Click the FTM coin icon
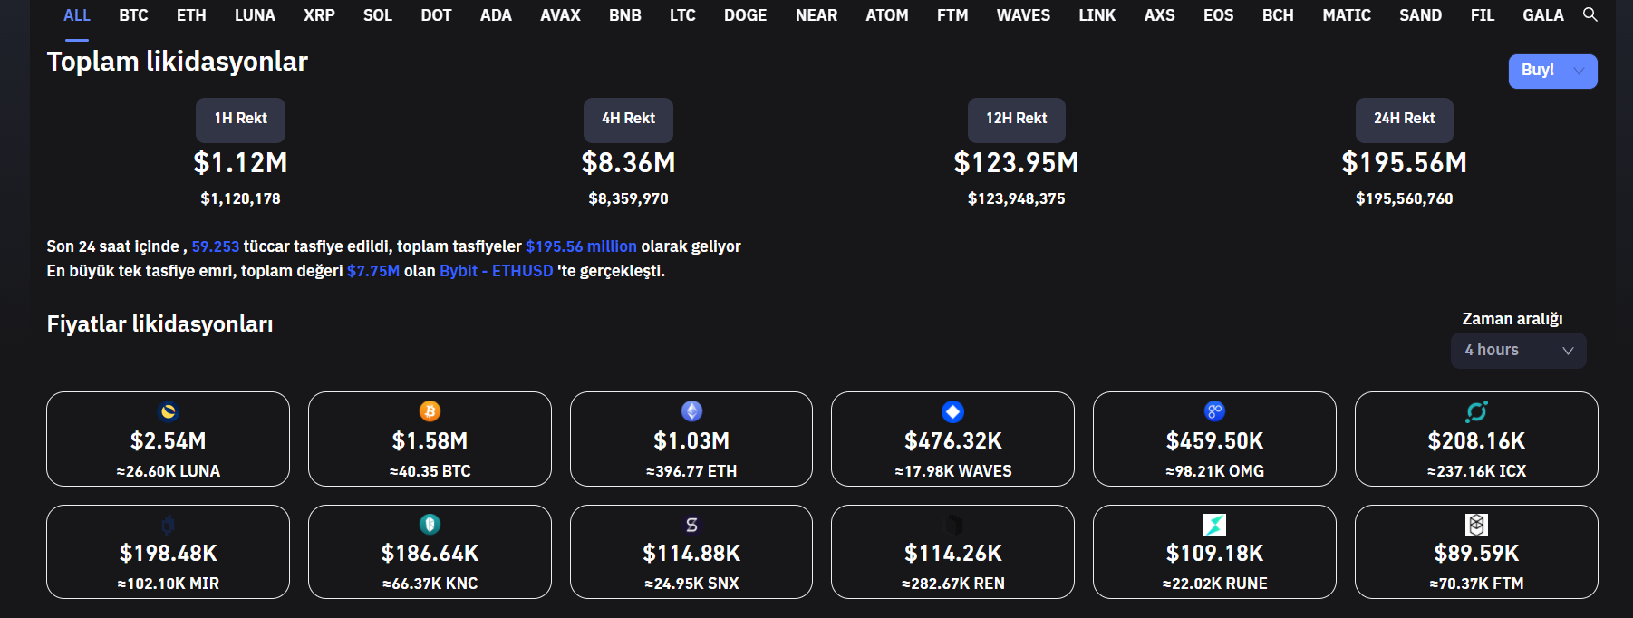This screenshot has width=1633, height=618. pos(1476,525)
